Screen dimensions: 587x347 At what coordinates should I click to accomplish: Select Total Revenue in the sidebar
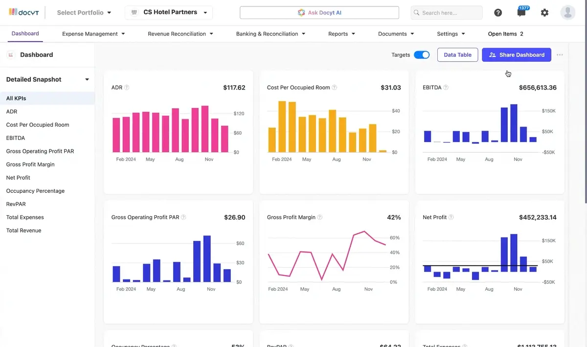[47, 231]
